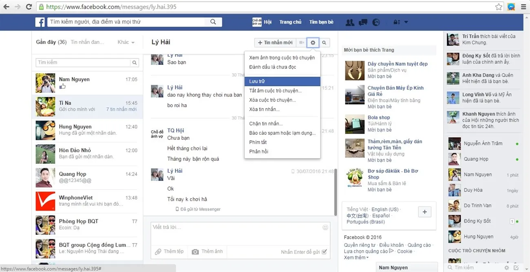This screenshot has width=530, height=272.
Task: Toggle the 'Nhấn Enter để gửi' checkbox
Action: pos(324,252)
